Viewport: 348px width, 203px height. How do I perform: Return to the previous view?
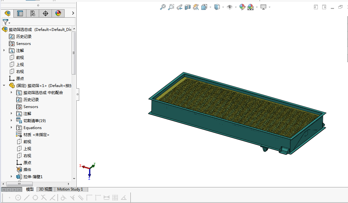coord(179,7)
